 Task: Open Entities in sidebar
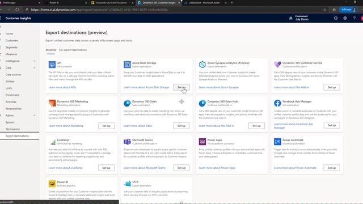coord(10,82)
